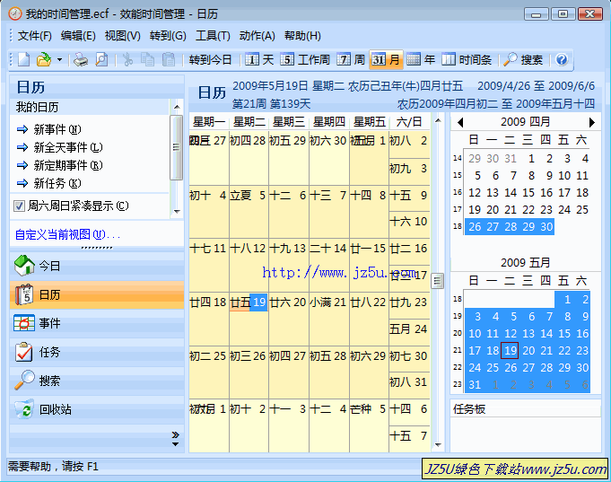Click the sidebar scrollbar up arrow
Screen dimensions: 611x482
[177, 107]
